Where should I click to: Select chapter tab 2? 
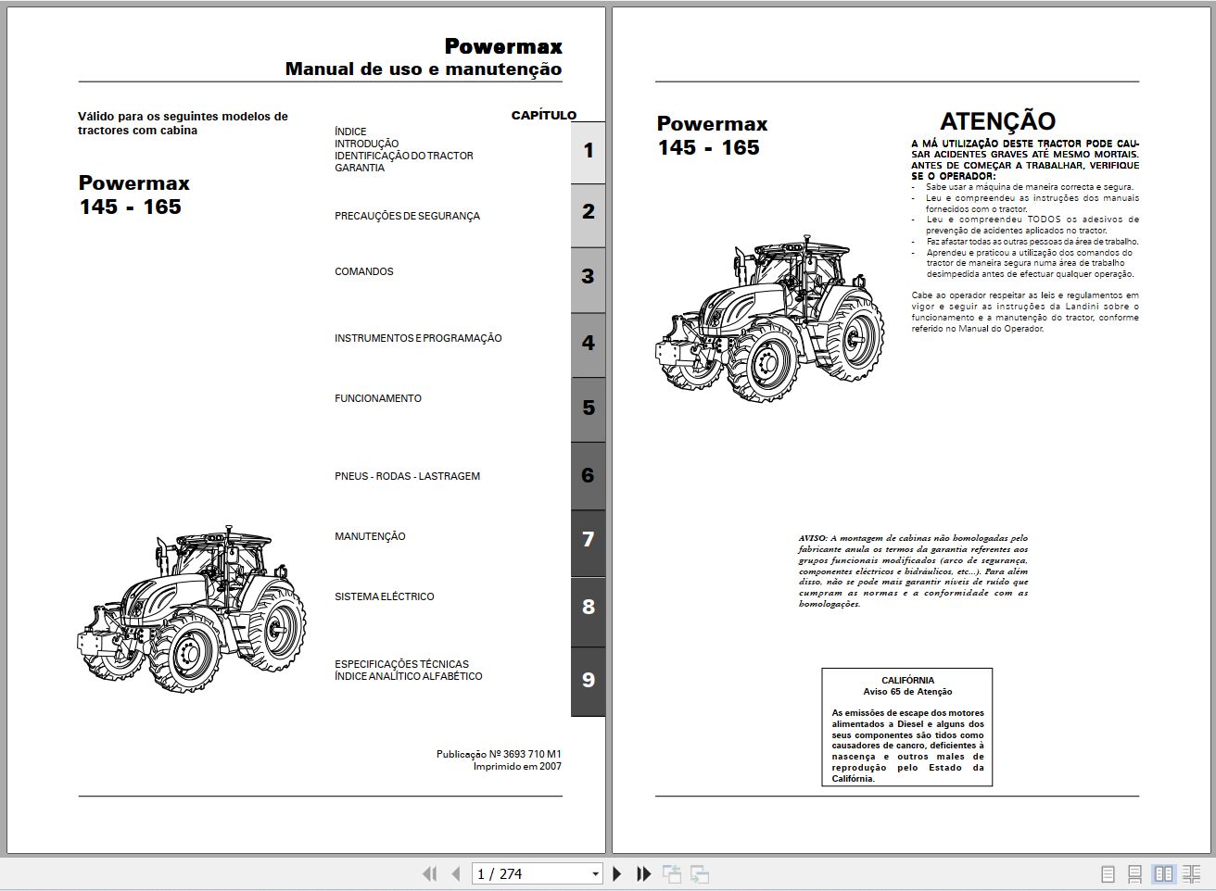(588, 215)
